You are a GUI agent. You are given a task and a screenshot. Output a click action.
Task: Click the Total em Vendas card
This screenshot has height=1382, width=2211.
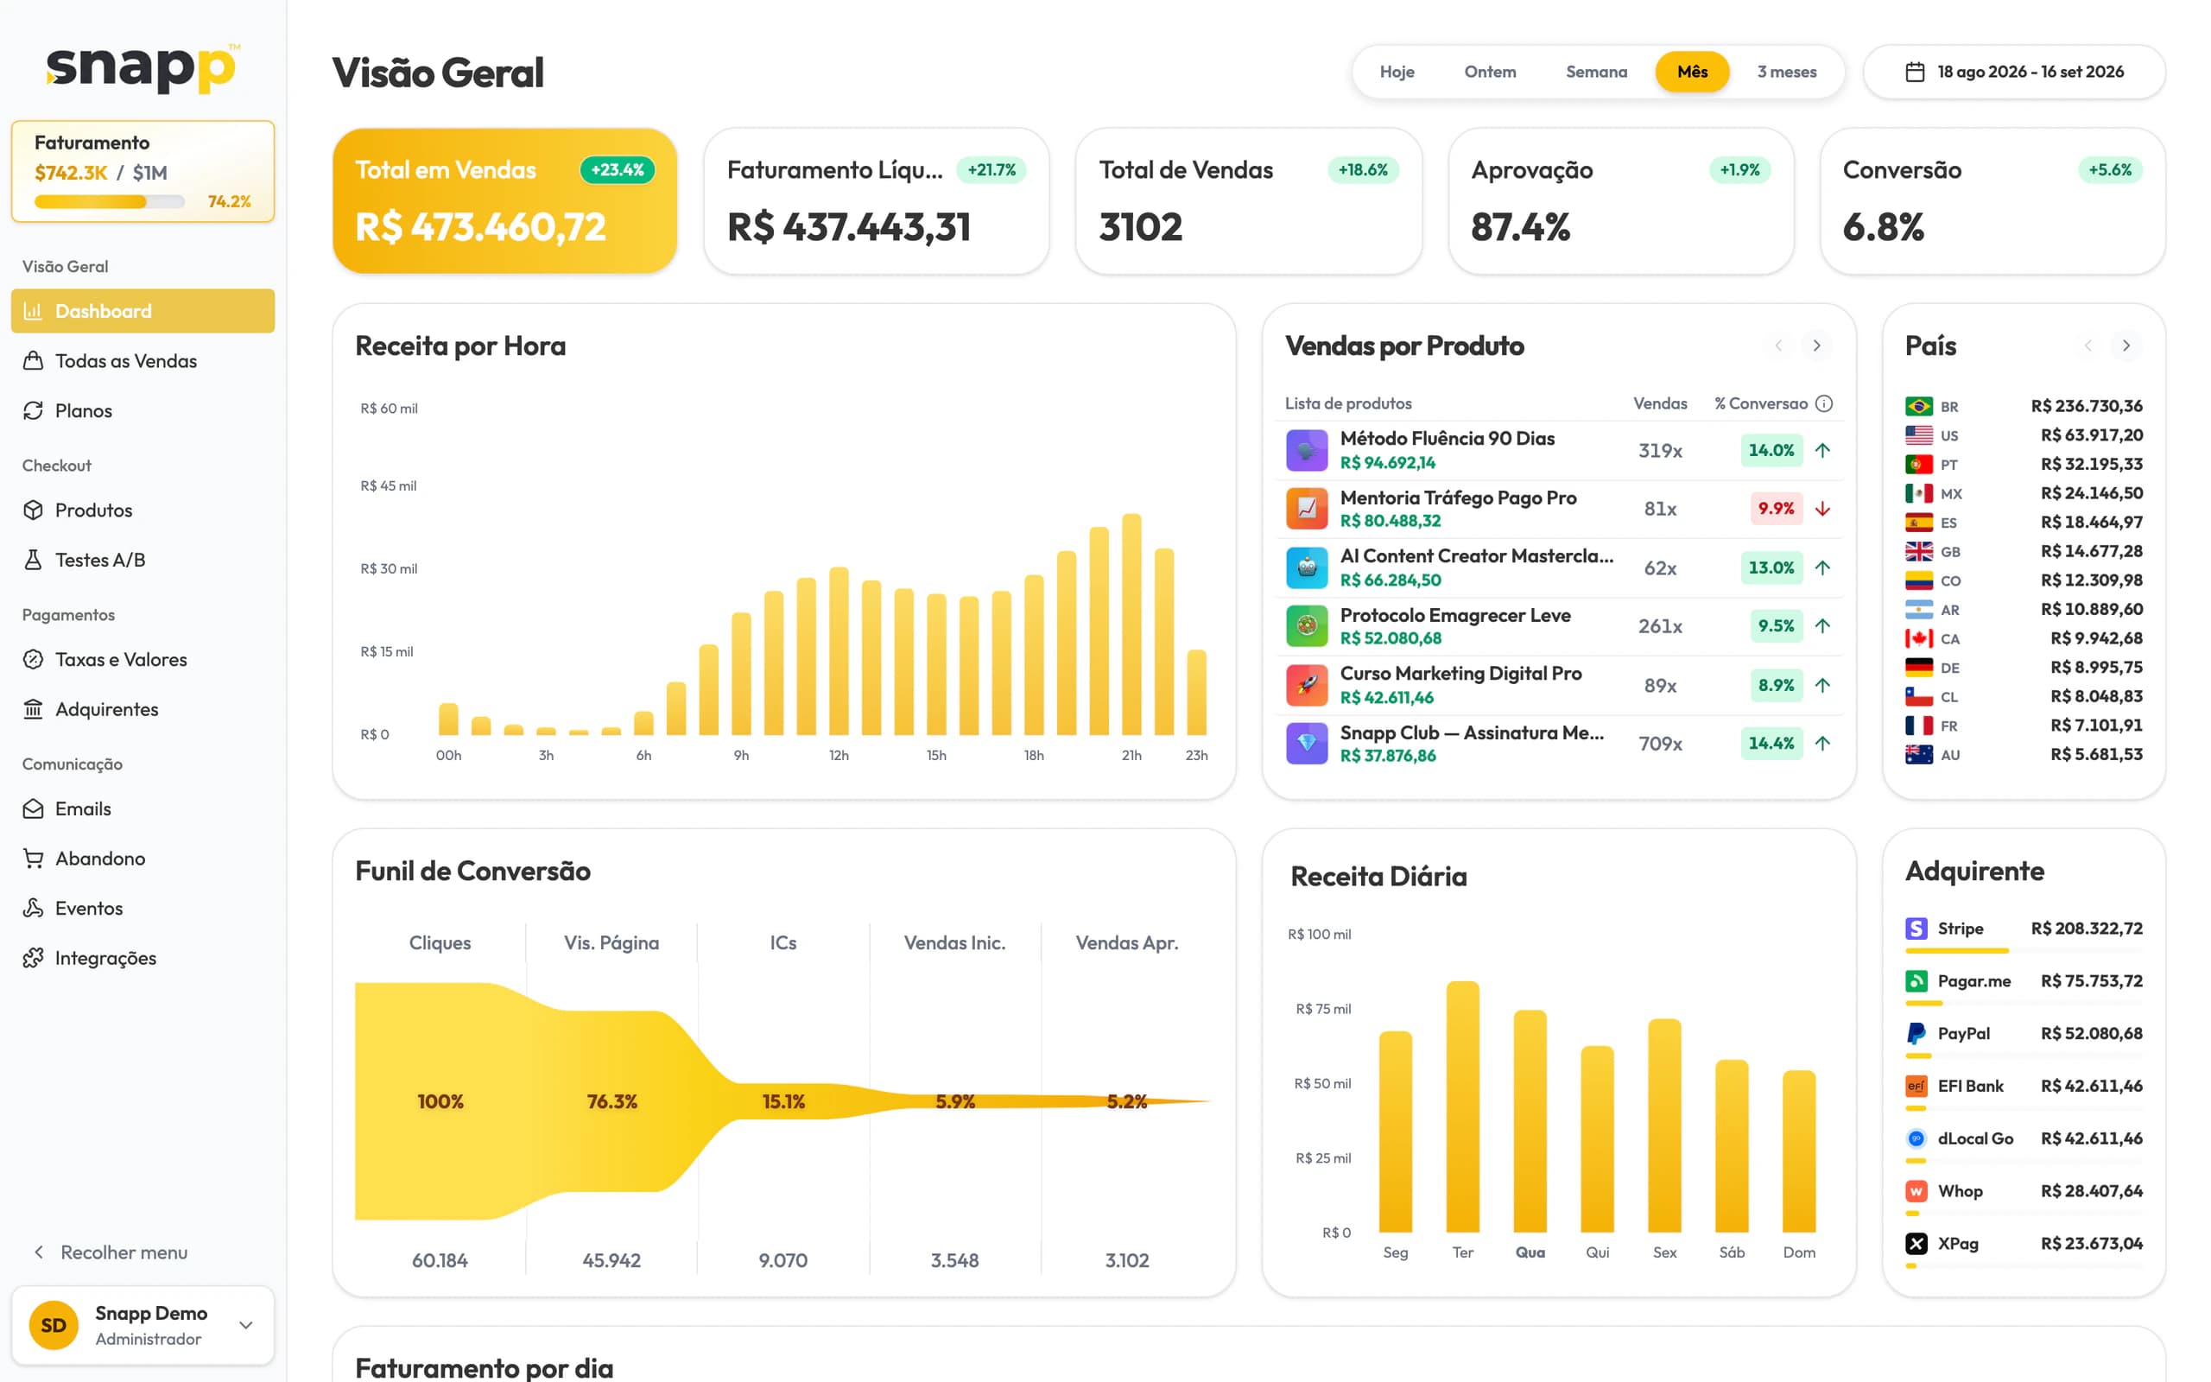[x=504, y=201]
